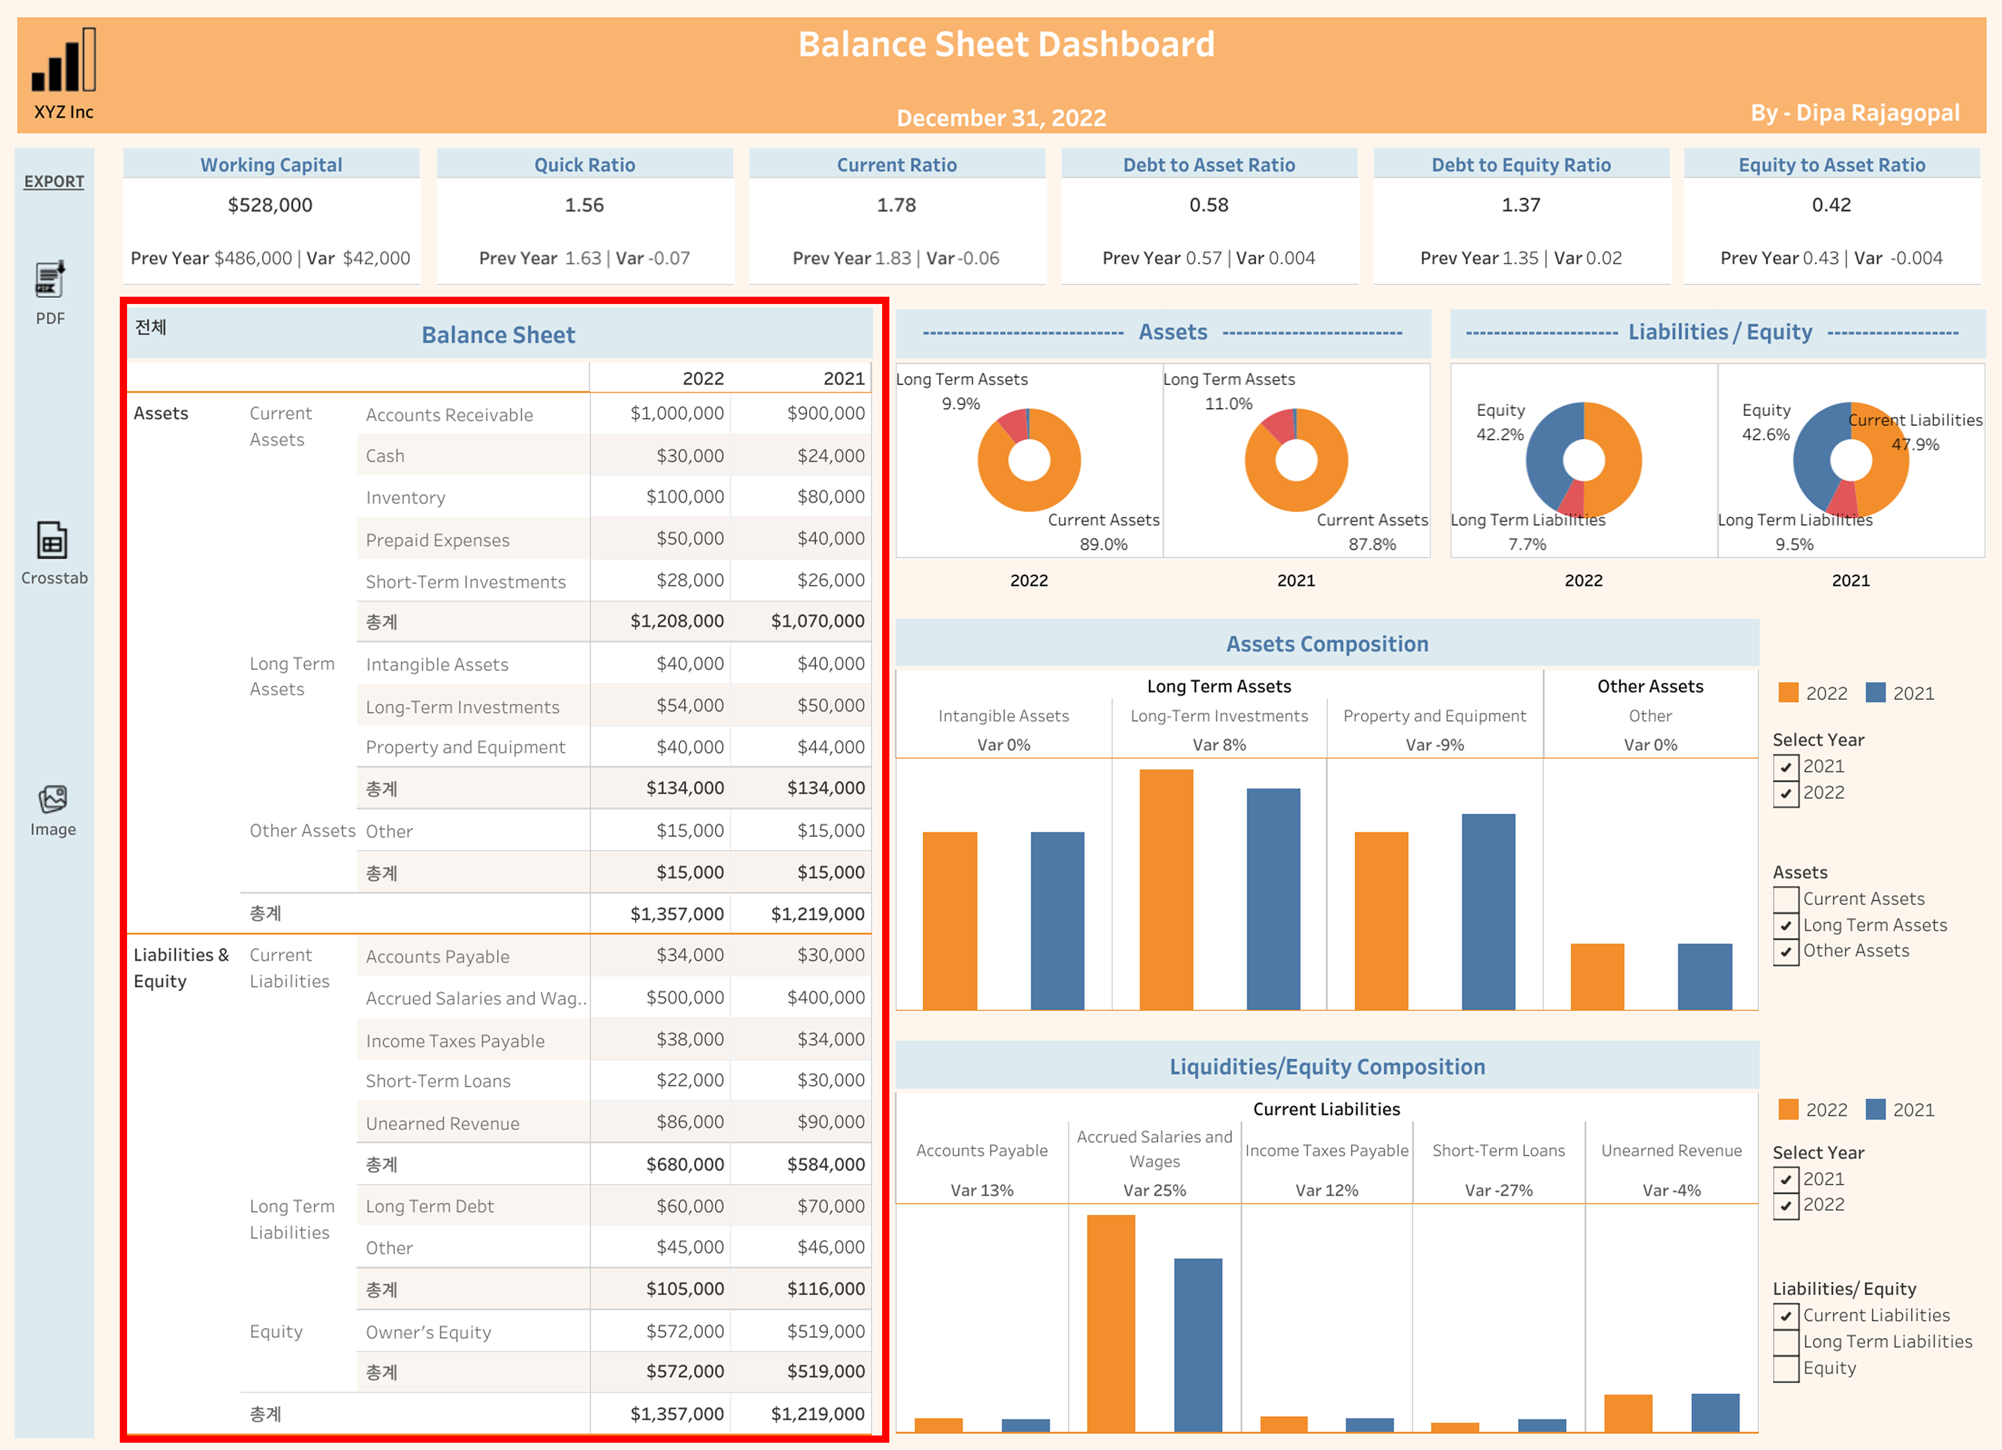
Task: Tick the Equity filter checkbox
Action: point(1786,1369)
